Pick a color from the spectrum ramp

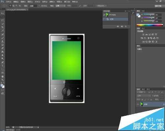[150, 25]
